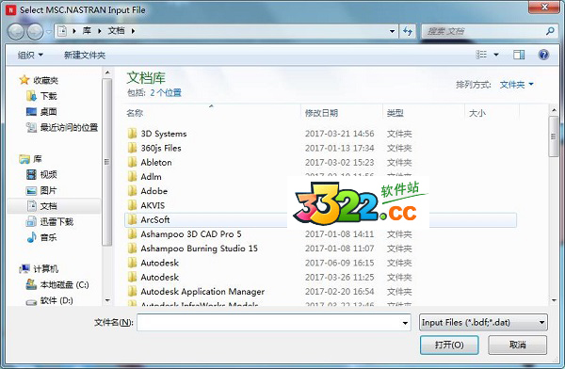Open the 音乐 library
This screenshot has width=565, height=369.
pos(41,237)
